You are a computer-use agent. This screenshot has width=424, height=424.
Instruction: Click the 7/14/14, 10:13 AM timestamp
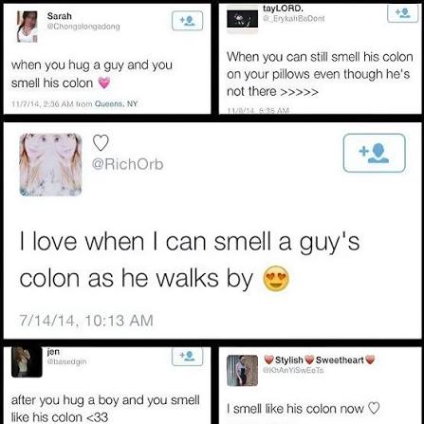click(86, 321)
